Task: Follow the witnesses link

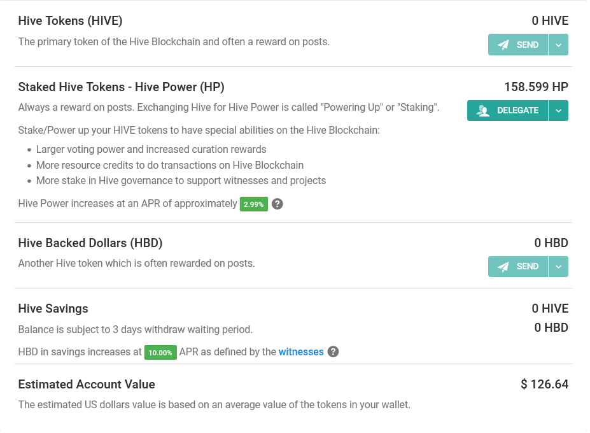Action: coord(301,351)
